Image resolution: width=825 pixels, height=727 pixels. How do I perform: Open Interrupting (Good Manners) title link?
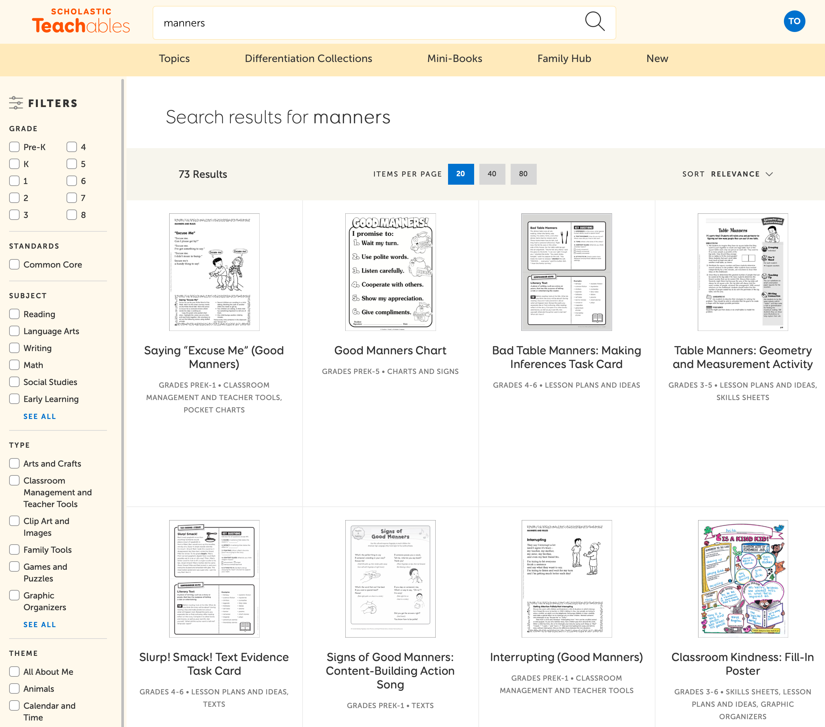(566, 657)
